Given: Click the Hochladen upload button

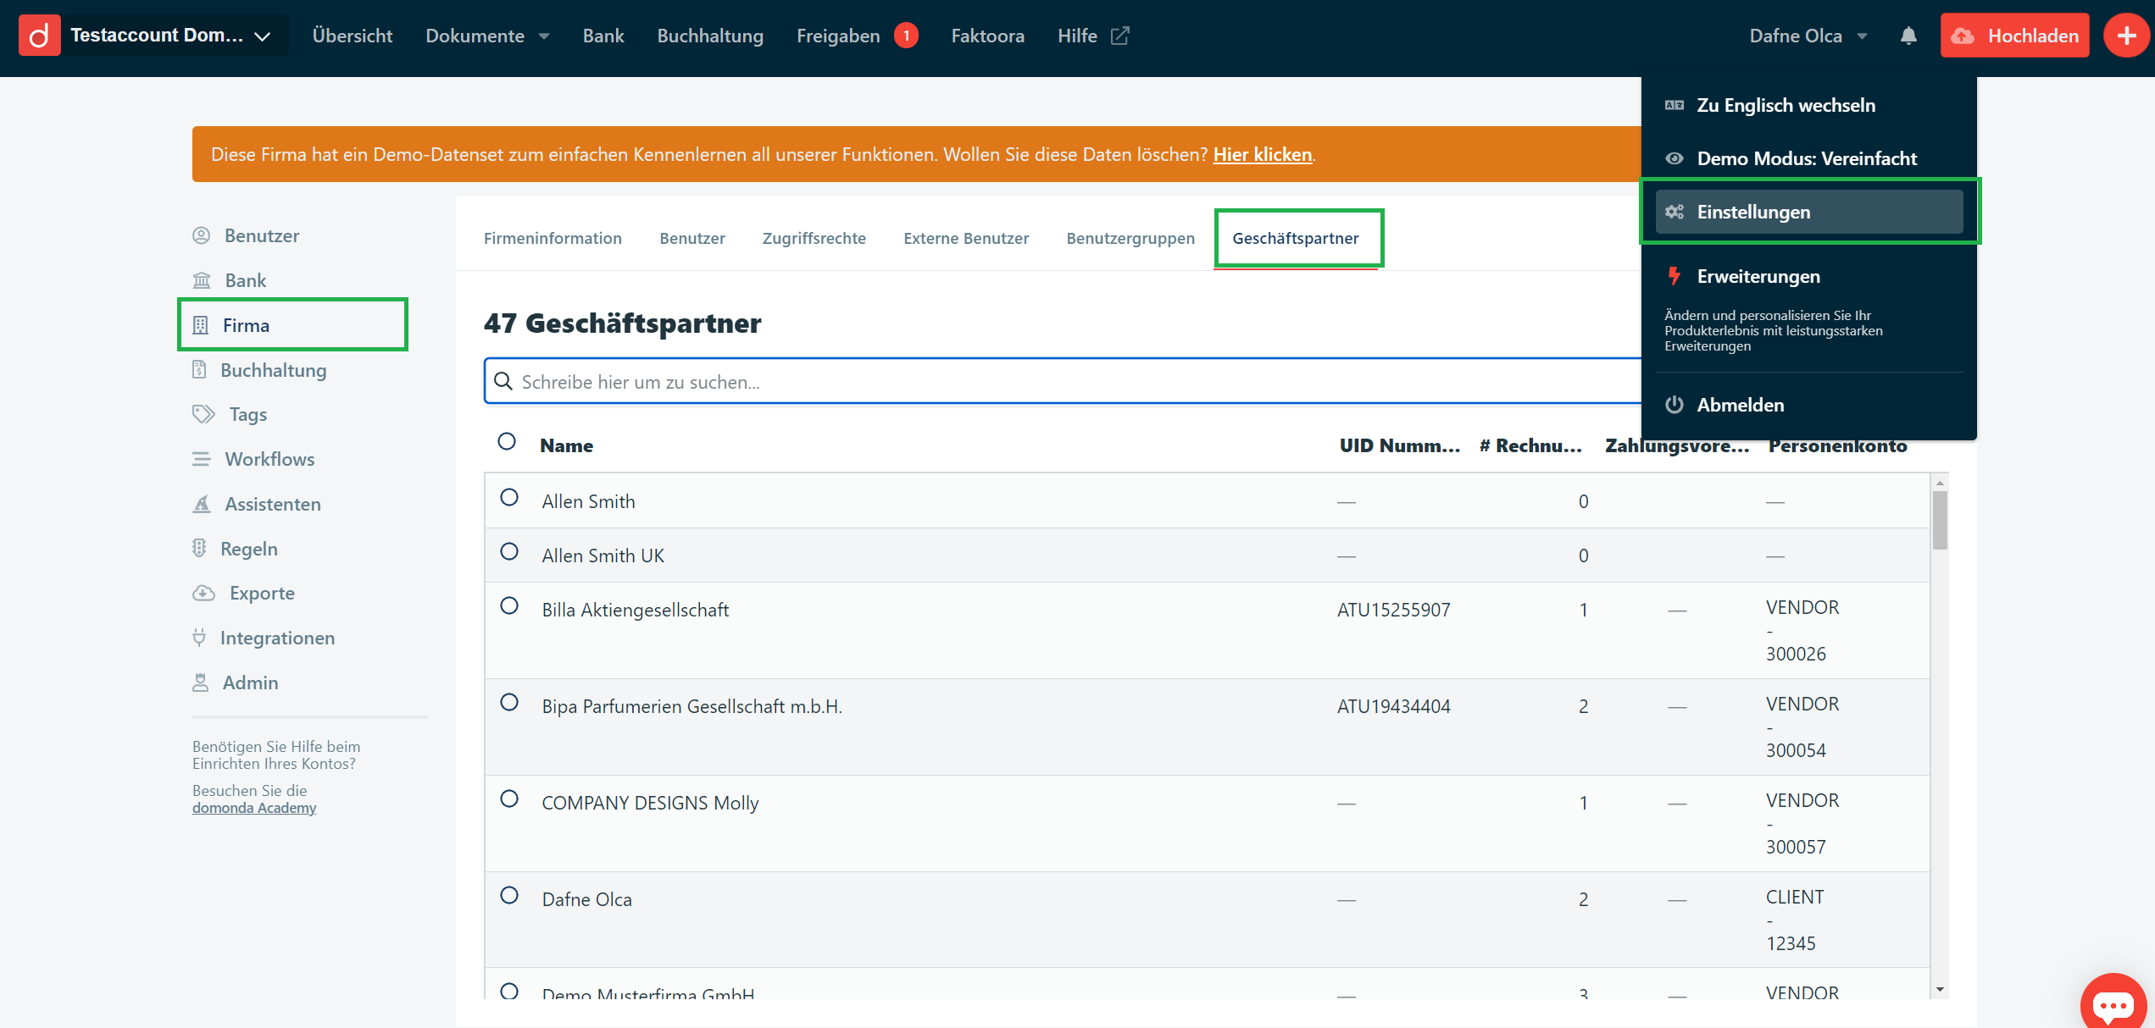Looking at the screenshot, I should (x=2014, y=36).
